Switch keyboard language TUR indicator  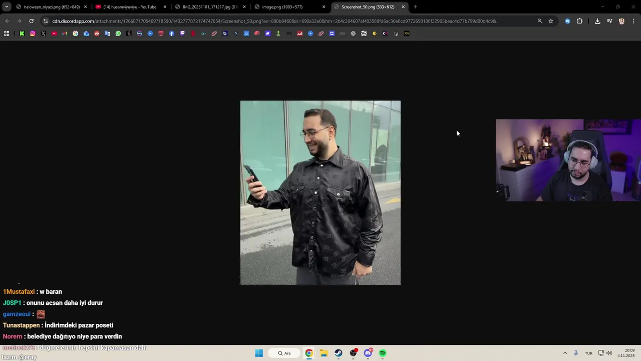[589, 353]
